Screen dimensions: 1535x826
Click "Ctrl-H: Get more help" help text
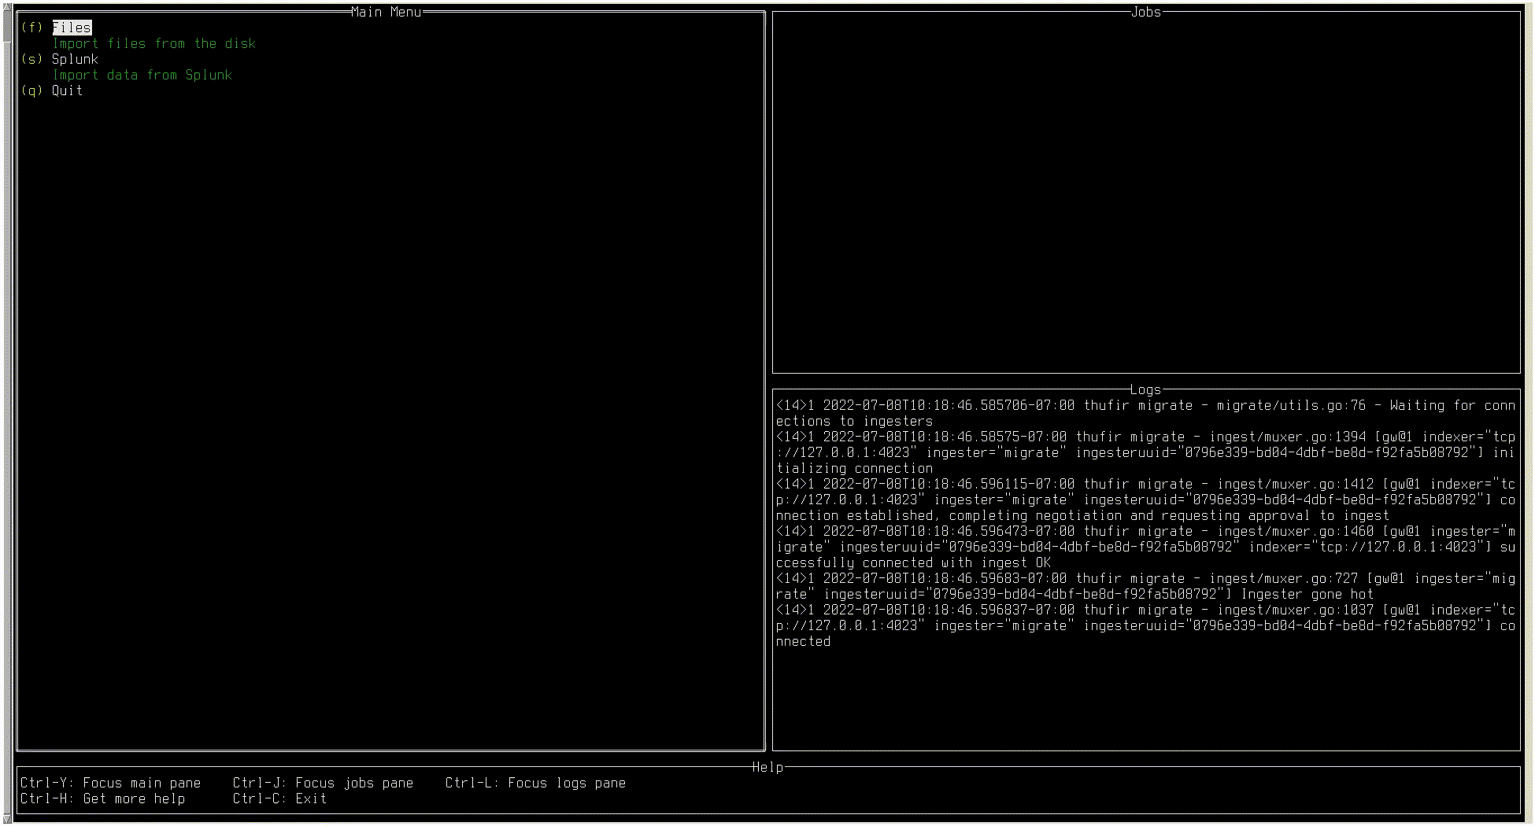point(102,798)
